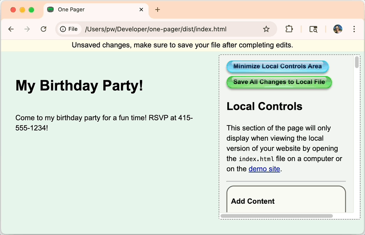Click the Add Content panel heading

(x=253, y=201)
